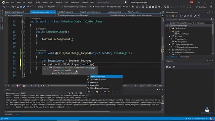Click the search magnifier icon in title bar

(x=125, y=2)
